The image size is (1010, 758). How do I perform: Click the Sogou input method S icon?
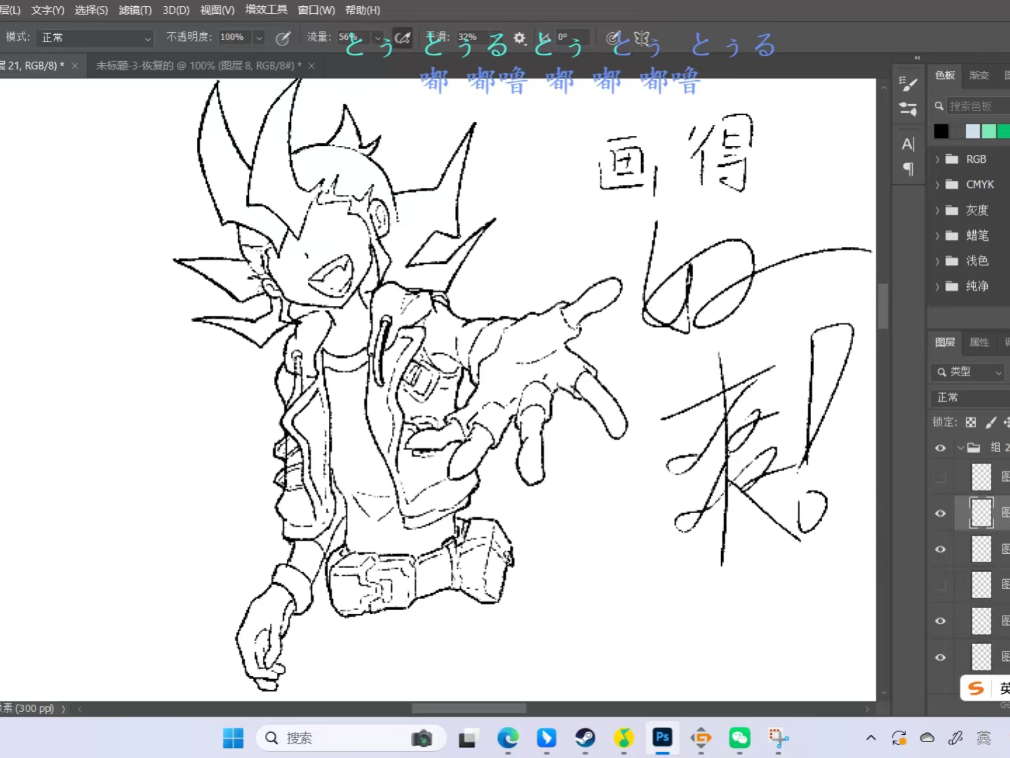tap(976, 689)
